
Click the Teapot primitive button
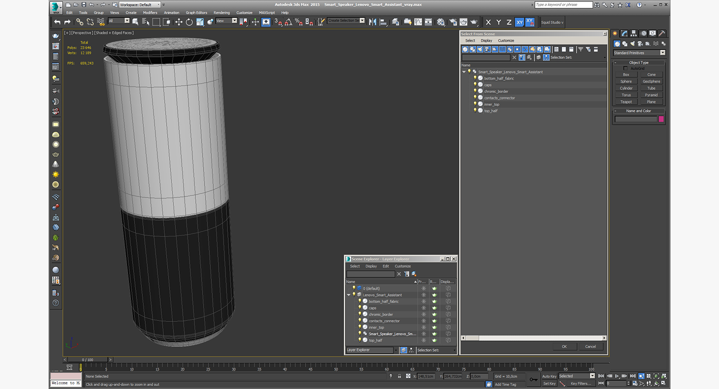(626, 102)
